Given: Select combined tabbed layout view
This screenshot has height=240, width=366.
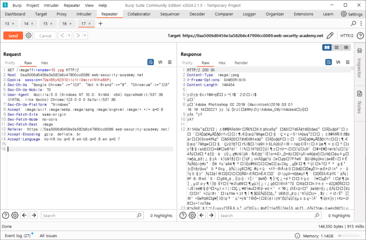Looking at the screenshot, I should (x=346, y=47).
